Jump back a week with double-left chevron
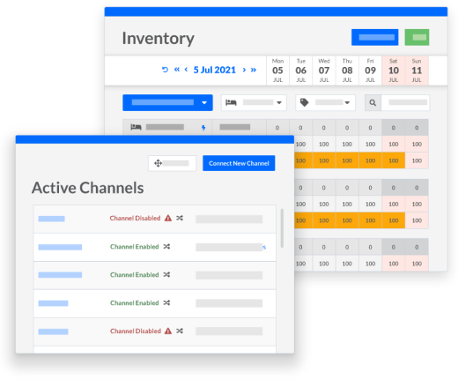 [176, 70]
